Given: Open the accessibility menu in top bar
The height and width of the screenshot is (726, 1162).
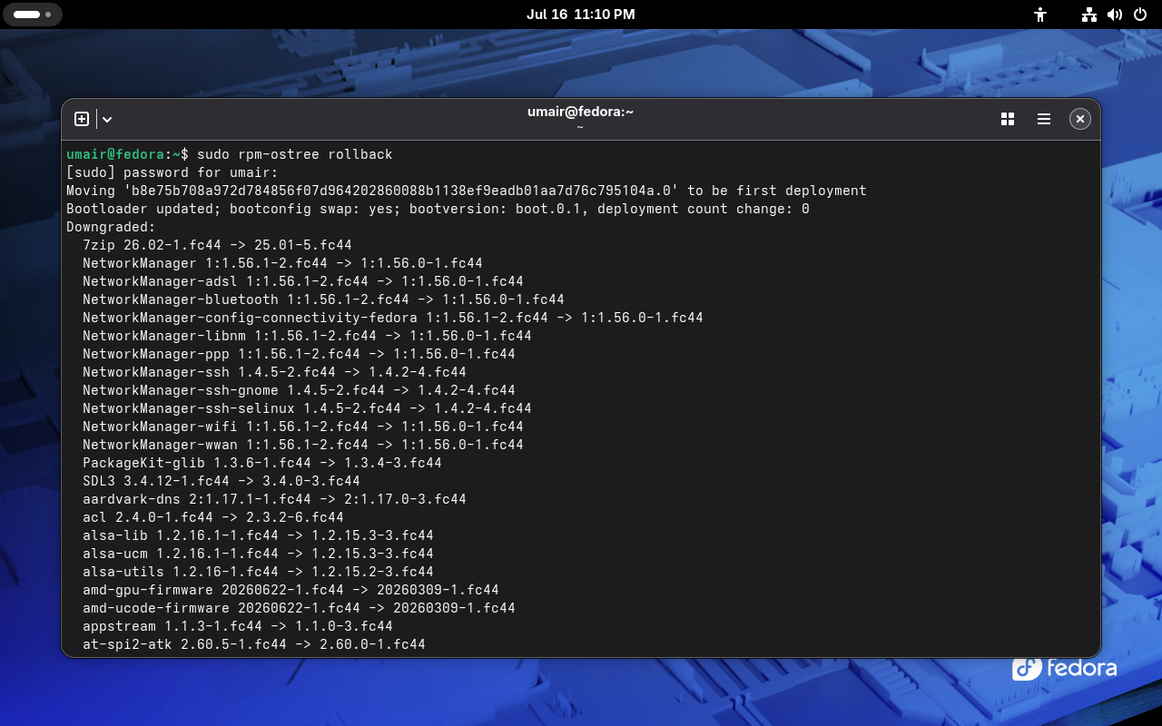Looking at the screenshot, I should 1040,15.
